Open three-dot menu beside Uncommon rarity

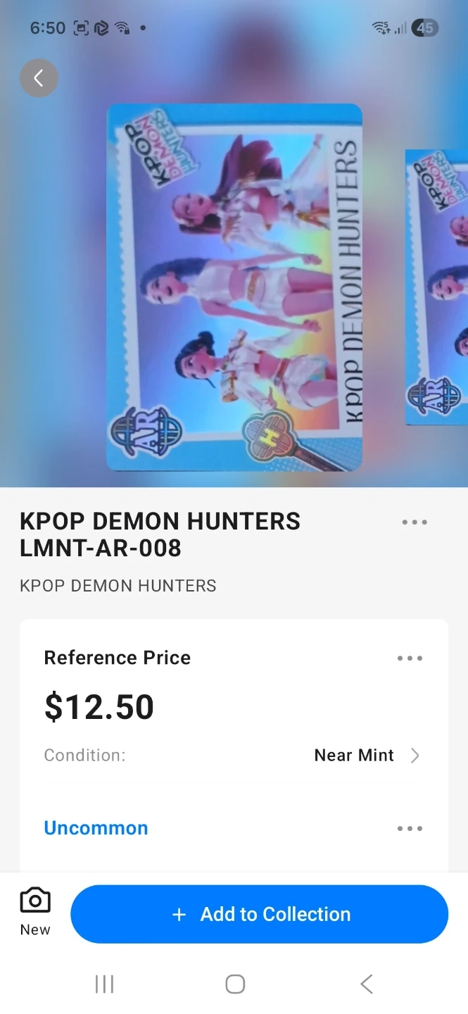tap(410, 829)
